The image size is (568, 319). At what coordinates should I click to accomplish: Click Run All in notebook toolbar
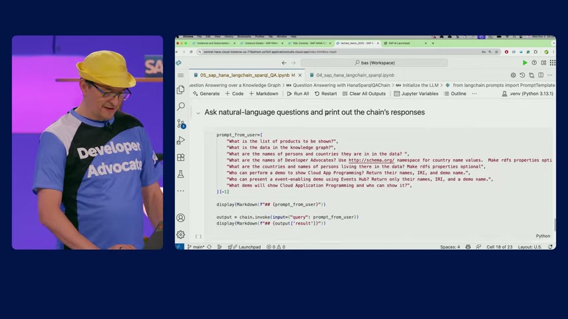click(298, 94)
